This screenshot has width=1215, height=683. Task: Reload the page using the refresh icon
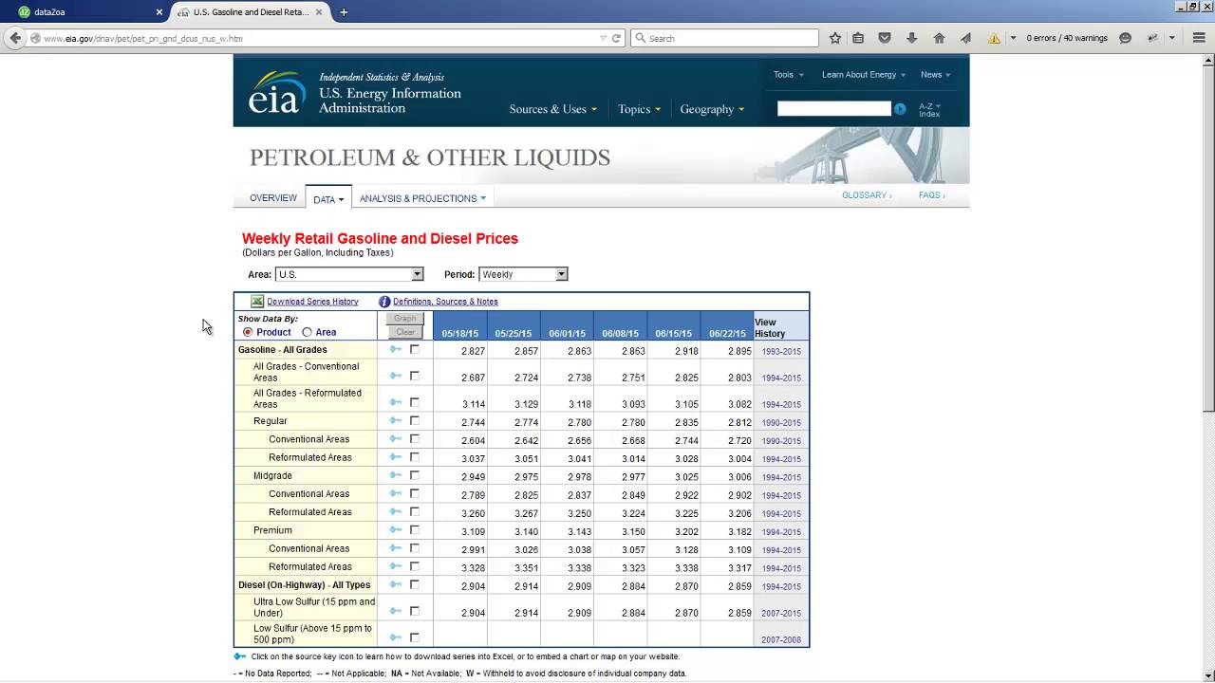(616, 38)
